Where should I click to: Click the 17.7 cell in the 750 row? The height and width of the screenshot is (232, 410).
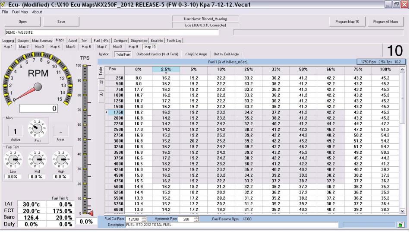tap(139, 89)
